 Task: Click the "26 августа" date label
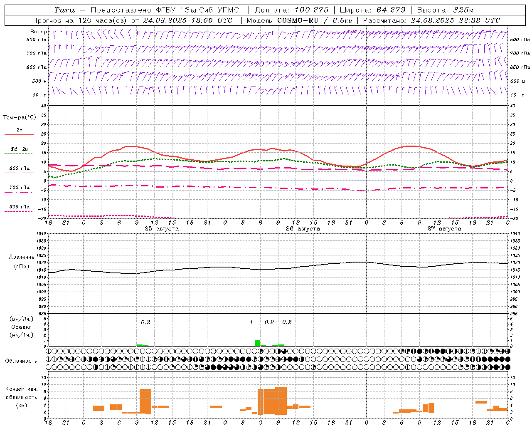[x=303, y=229]
